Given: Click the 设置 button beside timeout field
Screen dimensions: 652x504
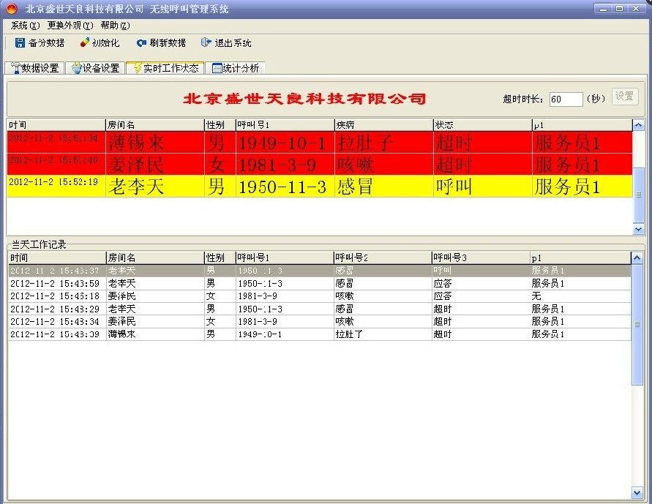Looking at the screenshot, I should pos(624,97).
